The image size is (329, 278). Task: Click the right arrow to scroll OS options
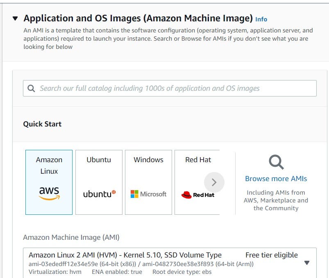tap(214, 182)
